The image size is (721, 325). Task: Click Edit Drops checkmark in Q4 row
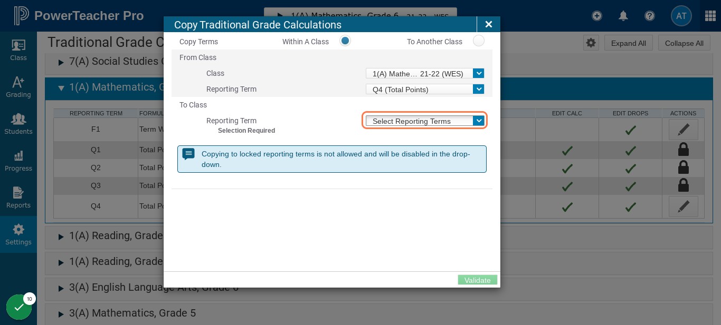630,207
